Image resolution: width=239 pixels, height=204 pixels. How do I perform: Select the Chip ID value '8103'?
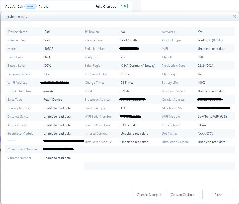[x=201, y=57]
